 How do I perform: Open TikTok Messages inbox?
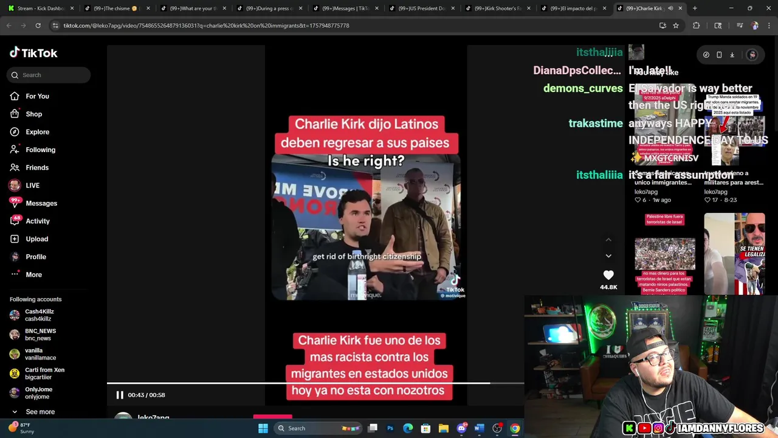(x=41, y=203)
